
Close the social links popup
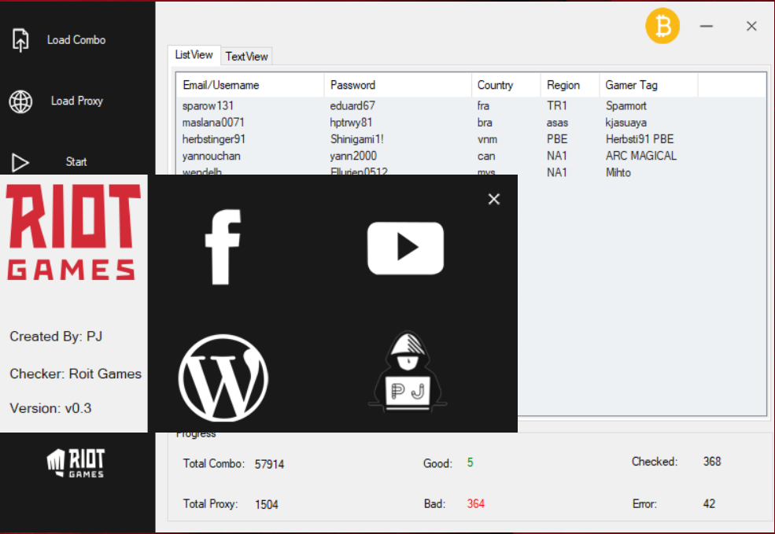click(493, 199)
